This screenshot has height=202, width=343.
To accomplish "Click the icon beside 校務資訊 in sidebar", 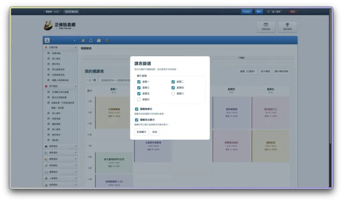I will click(x=46, y=185).
